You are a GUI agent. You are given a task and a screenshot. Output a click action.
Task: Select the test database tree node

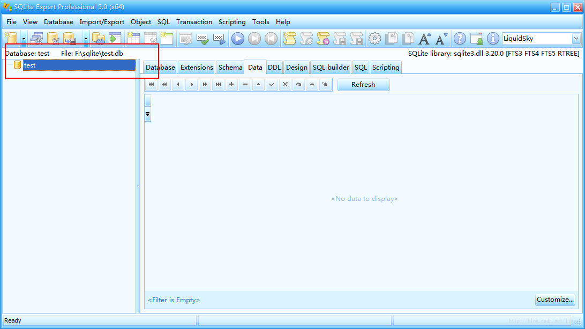point(79,65)
